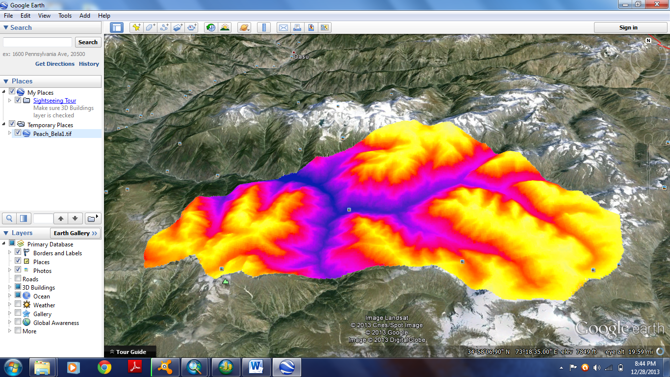Open the ruler measuring tool
Image resolution: width=670 pixels, height=377 pixels.
(264, 27)
